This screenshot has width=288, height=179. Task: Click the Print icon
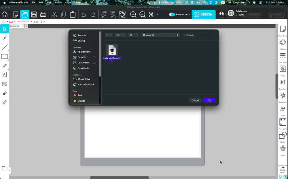pos(43,14)
